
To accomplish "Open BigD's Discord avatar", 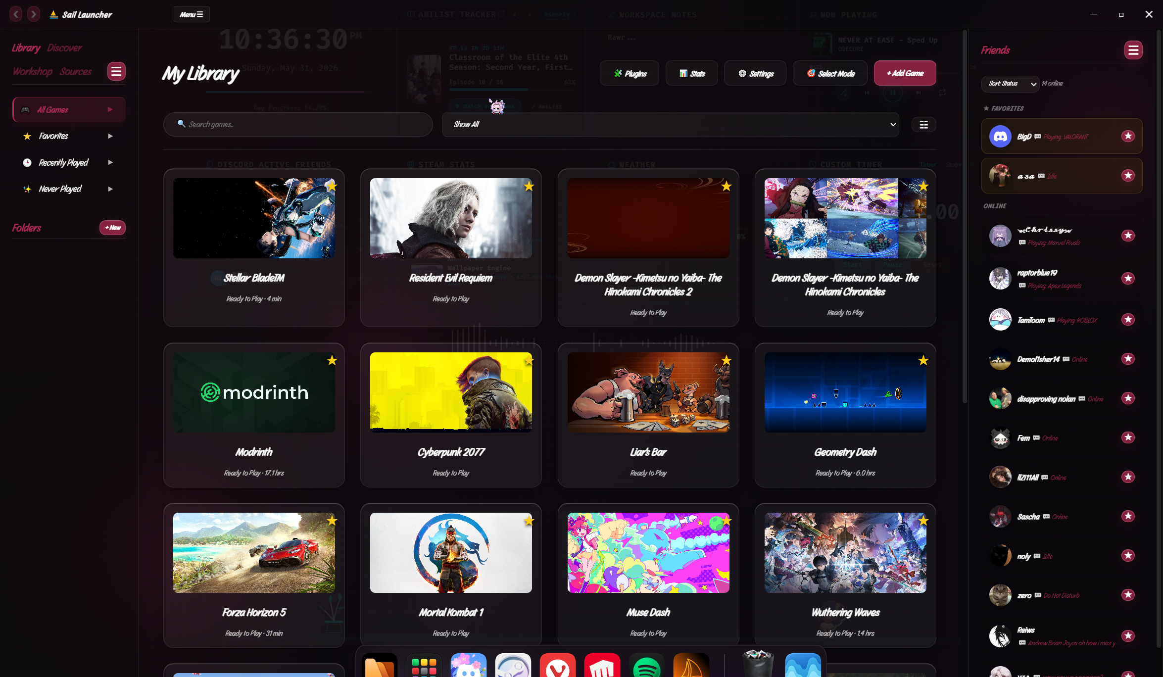I will click(1000, 136).
